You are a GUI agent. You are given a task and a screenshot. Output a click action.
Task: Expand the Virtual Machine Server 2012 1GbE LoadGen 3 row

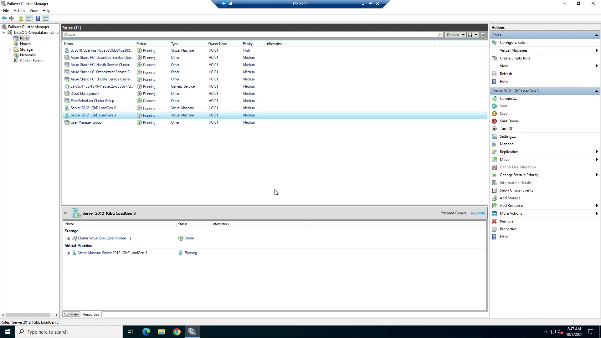68,253
